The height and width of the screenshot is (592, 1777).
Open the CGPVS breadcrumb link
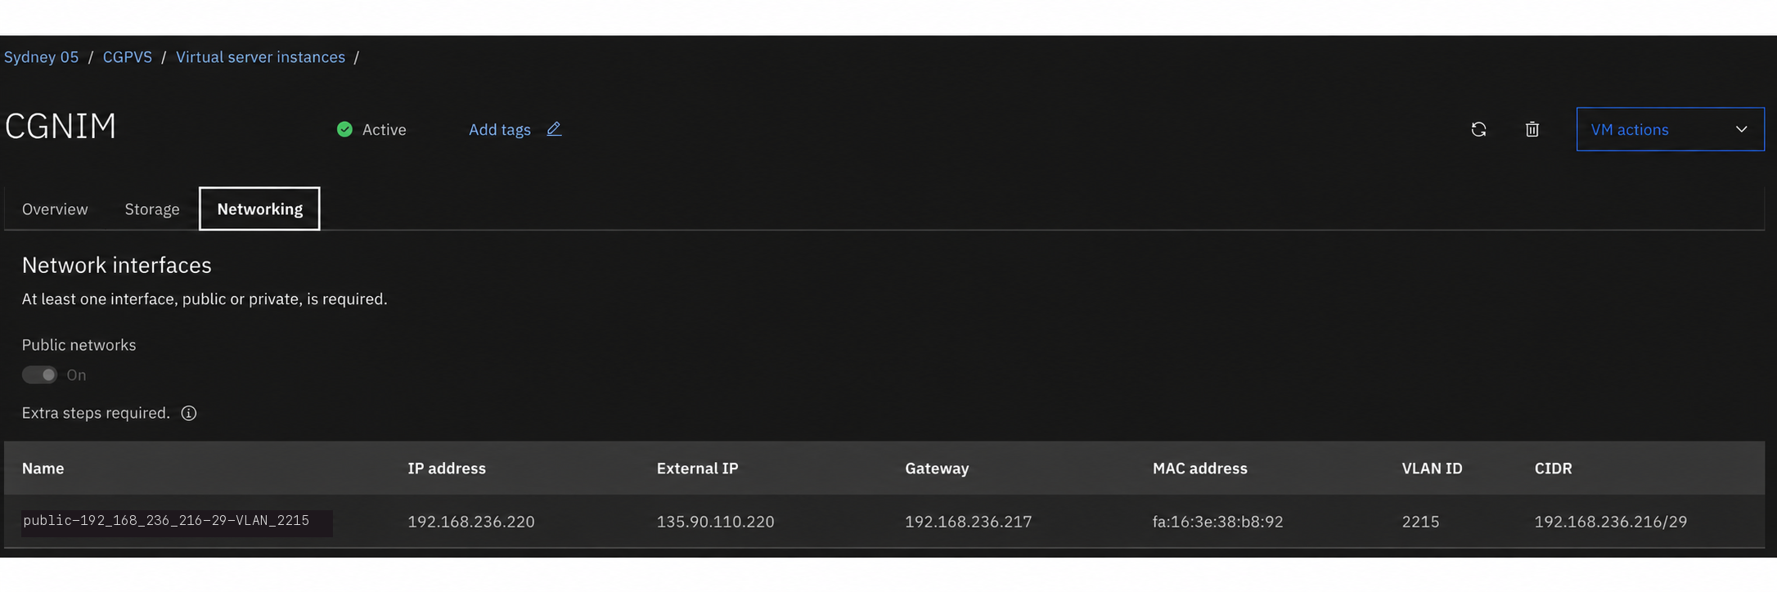click(128, 57)
